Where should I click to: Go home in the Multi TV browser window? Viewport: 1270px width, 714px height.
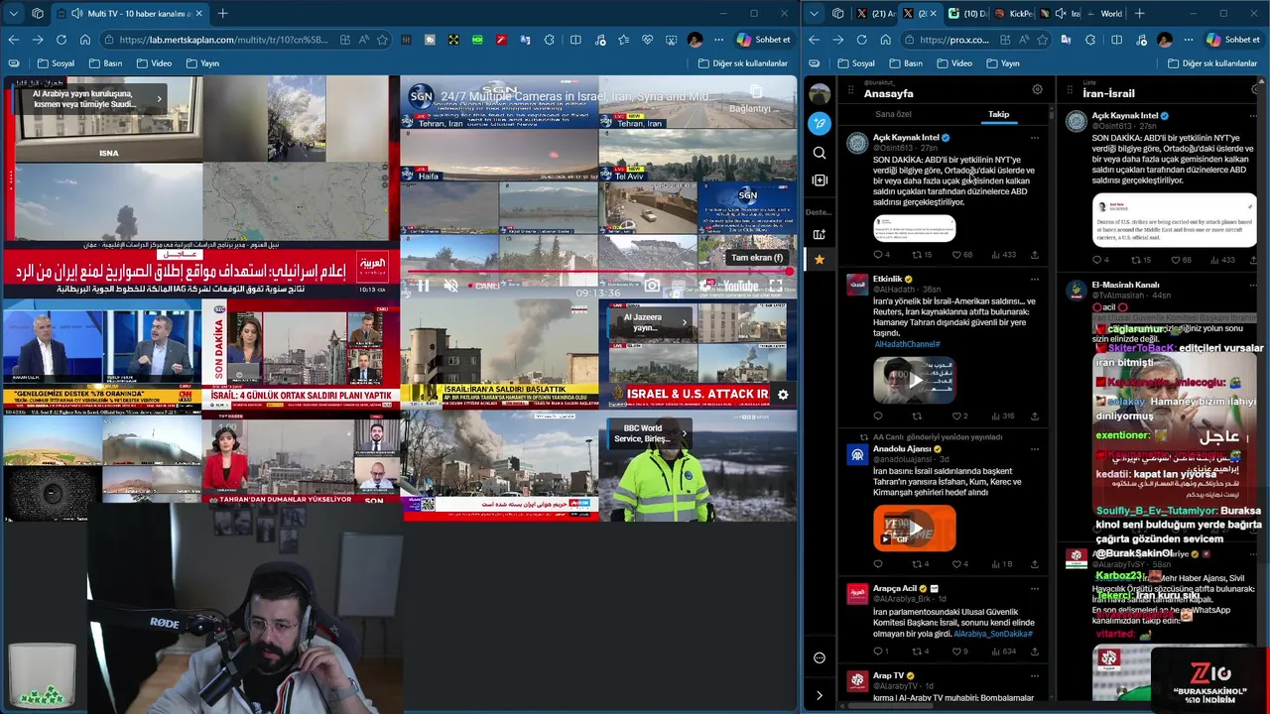pyautogui.click(x=84, y=40)
